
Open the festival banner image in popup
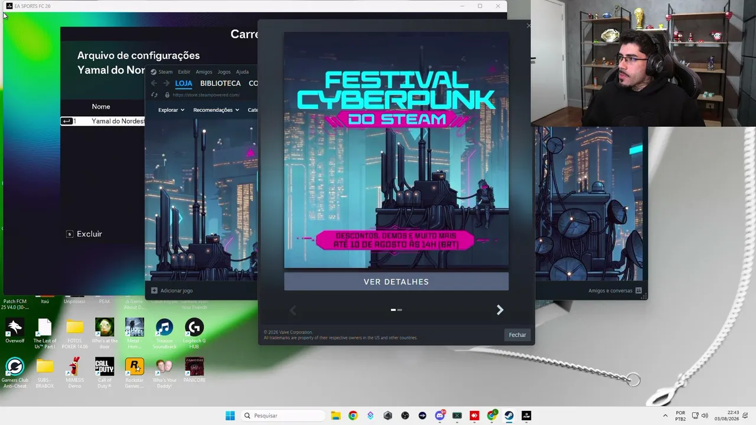point(396,150)
